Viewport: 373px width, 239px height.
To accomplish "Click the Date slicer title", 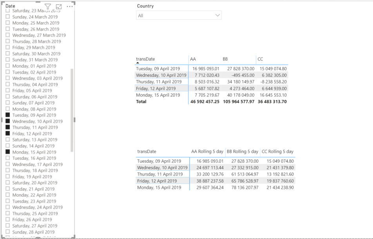I will [x=10, y=6].
